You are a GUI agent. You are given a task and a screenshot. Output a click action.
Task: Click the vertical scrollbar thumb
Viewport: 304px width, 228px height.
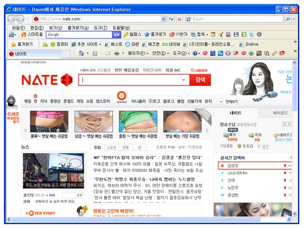(295, 88)
